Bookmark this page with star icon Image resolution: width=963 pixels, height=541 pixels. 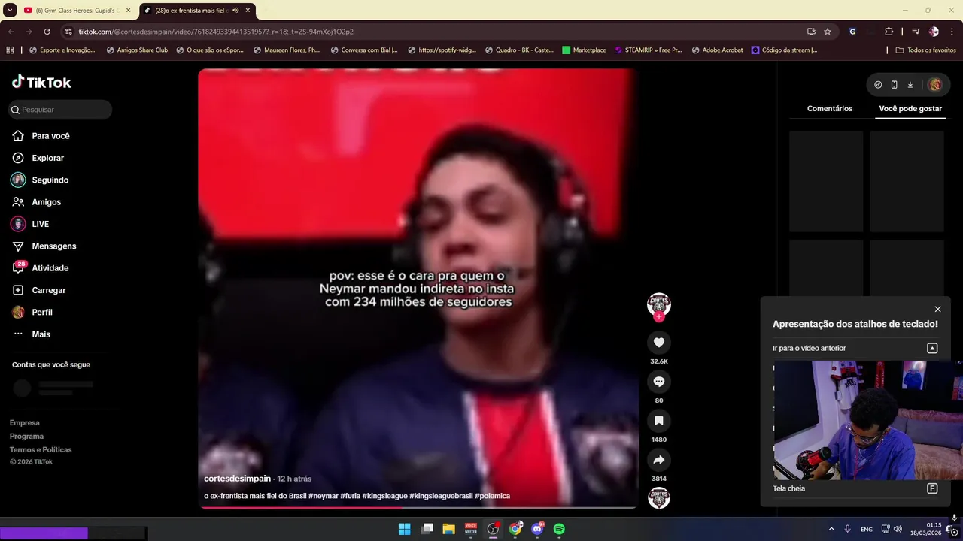pos(828,32)
